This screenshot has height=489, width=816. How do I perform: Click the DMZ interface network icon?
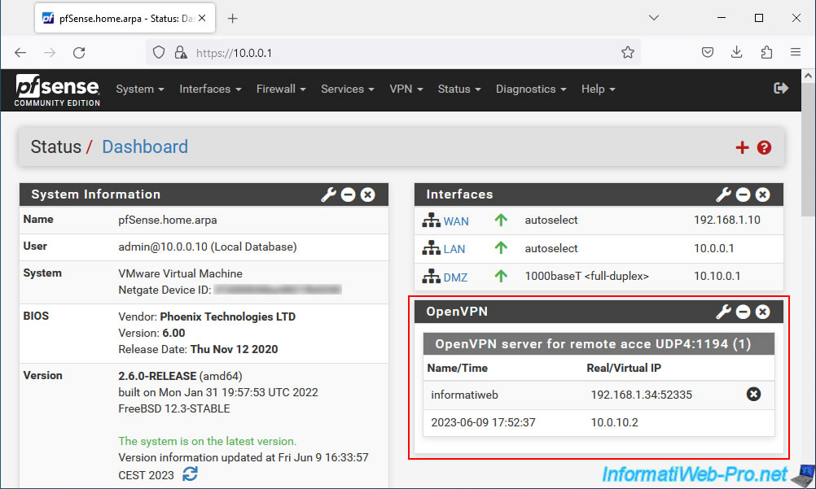coord(431,277)
